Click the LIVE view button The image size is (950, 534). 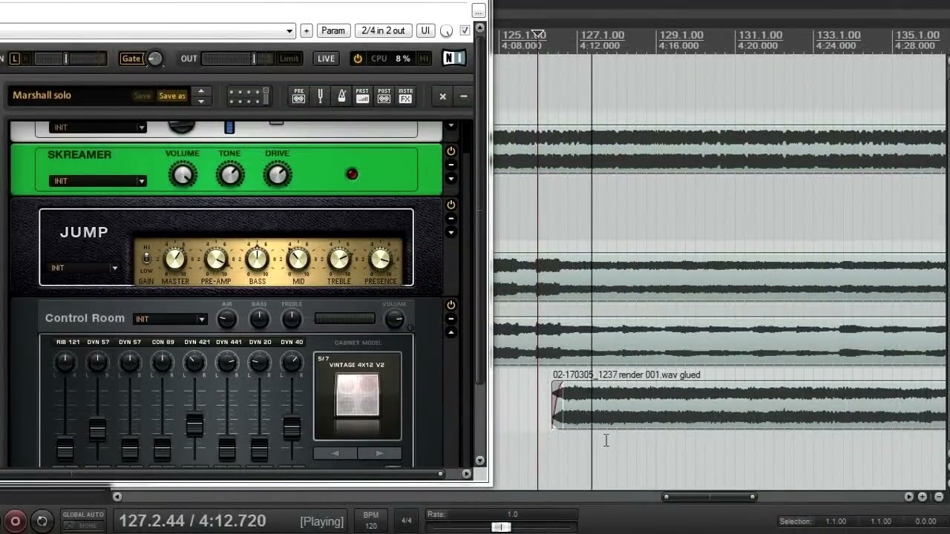pyautogui.click(x=327, y=59)
